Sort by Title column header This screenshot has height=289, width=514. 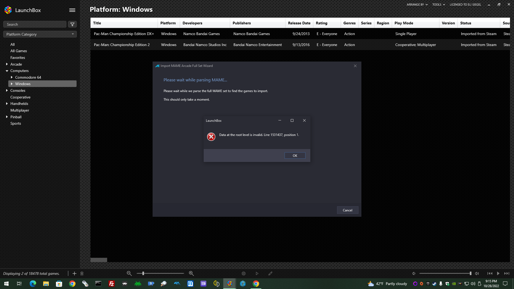point(124,23)
